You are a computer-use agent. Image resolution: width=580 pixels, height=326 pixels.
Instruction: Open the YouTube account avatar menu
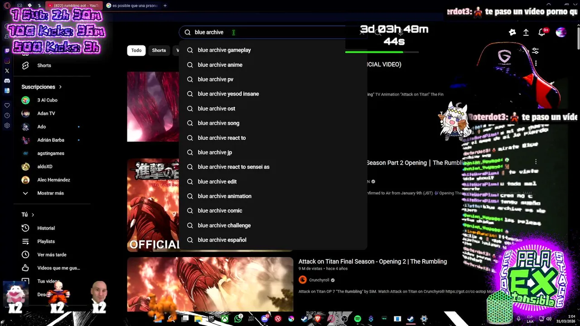click(x=561, y=32)
